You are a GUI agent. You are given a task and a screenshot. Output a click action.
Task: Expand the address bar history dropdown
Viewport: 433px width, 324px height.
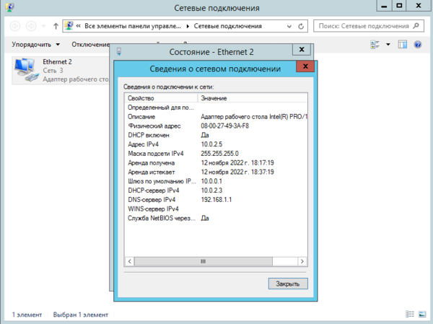pyautogui.click(x=289, y=25)
